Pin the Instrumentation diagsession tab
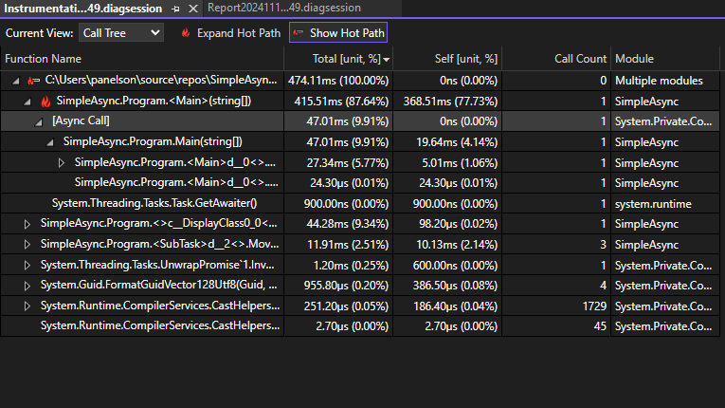The image size is (725, 408). coord(177,9)
